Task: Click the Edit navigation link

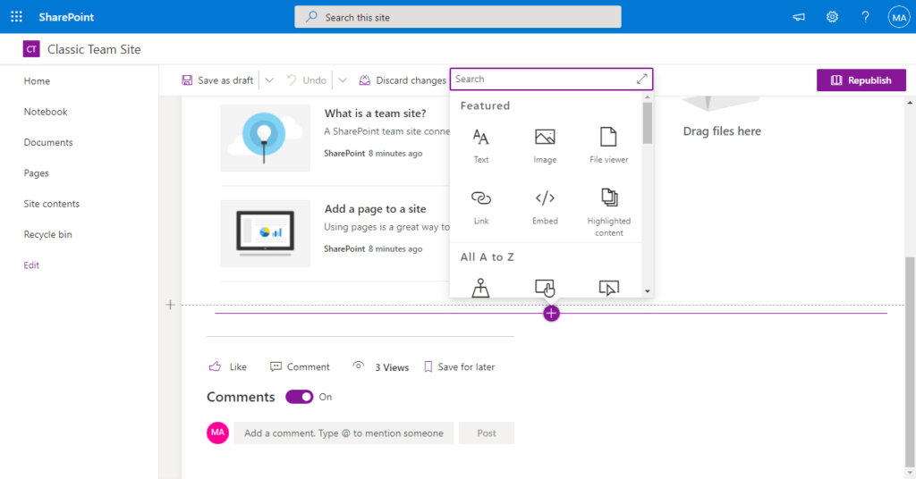Action: pos(31,265)
